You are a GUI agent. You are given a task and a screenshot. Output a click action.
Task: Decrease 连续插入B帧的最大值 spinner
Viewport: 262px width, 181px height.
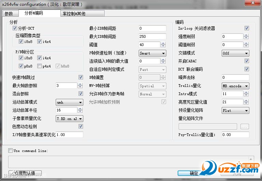(163, 62)
